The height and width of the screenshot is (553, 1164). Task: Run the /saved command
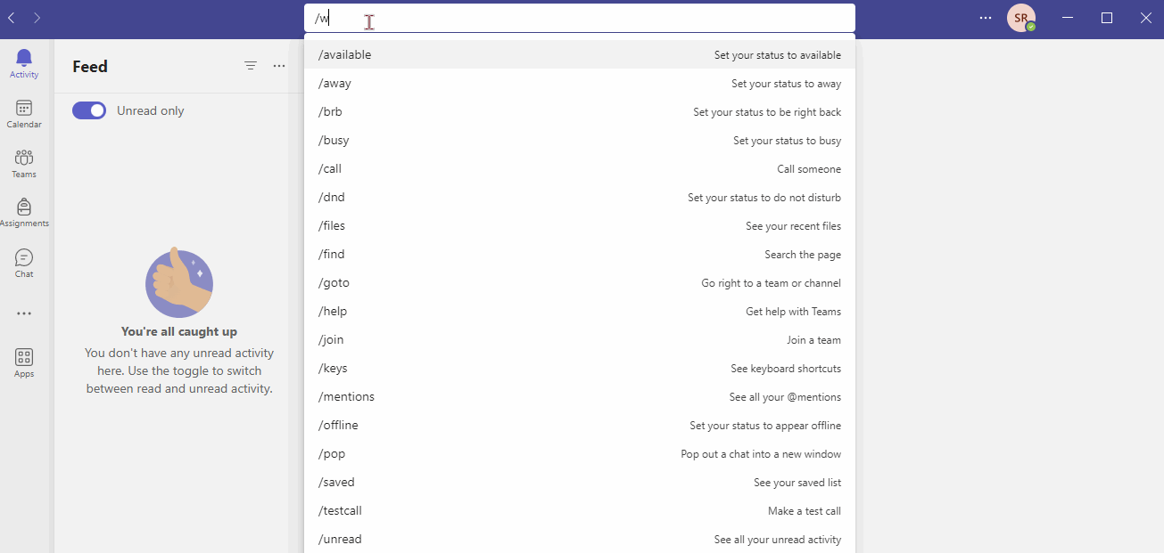[580, 483]
